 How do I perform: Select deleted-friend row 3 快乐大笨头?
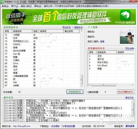pyautogui.click(x=111, y=62)
